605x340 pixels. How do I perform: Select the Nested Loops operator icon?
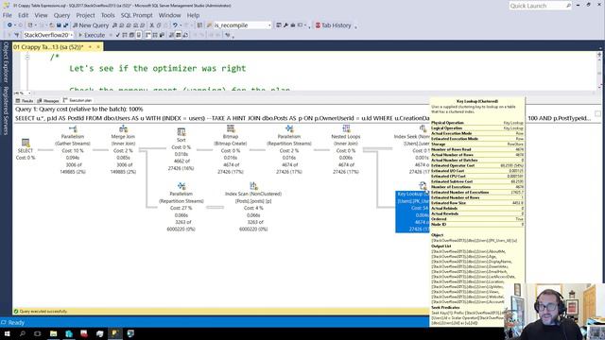(x=346, y=128)
